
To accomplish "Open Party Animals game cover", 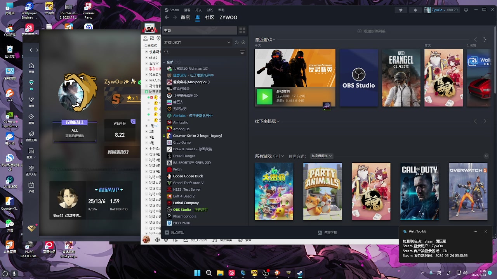I will tap(323, 191).
